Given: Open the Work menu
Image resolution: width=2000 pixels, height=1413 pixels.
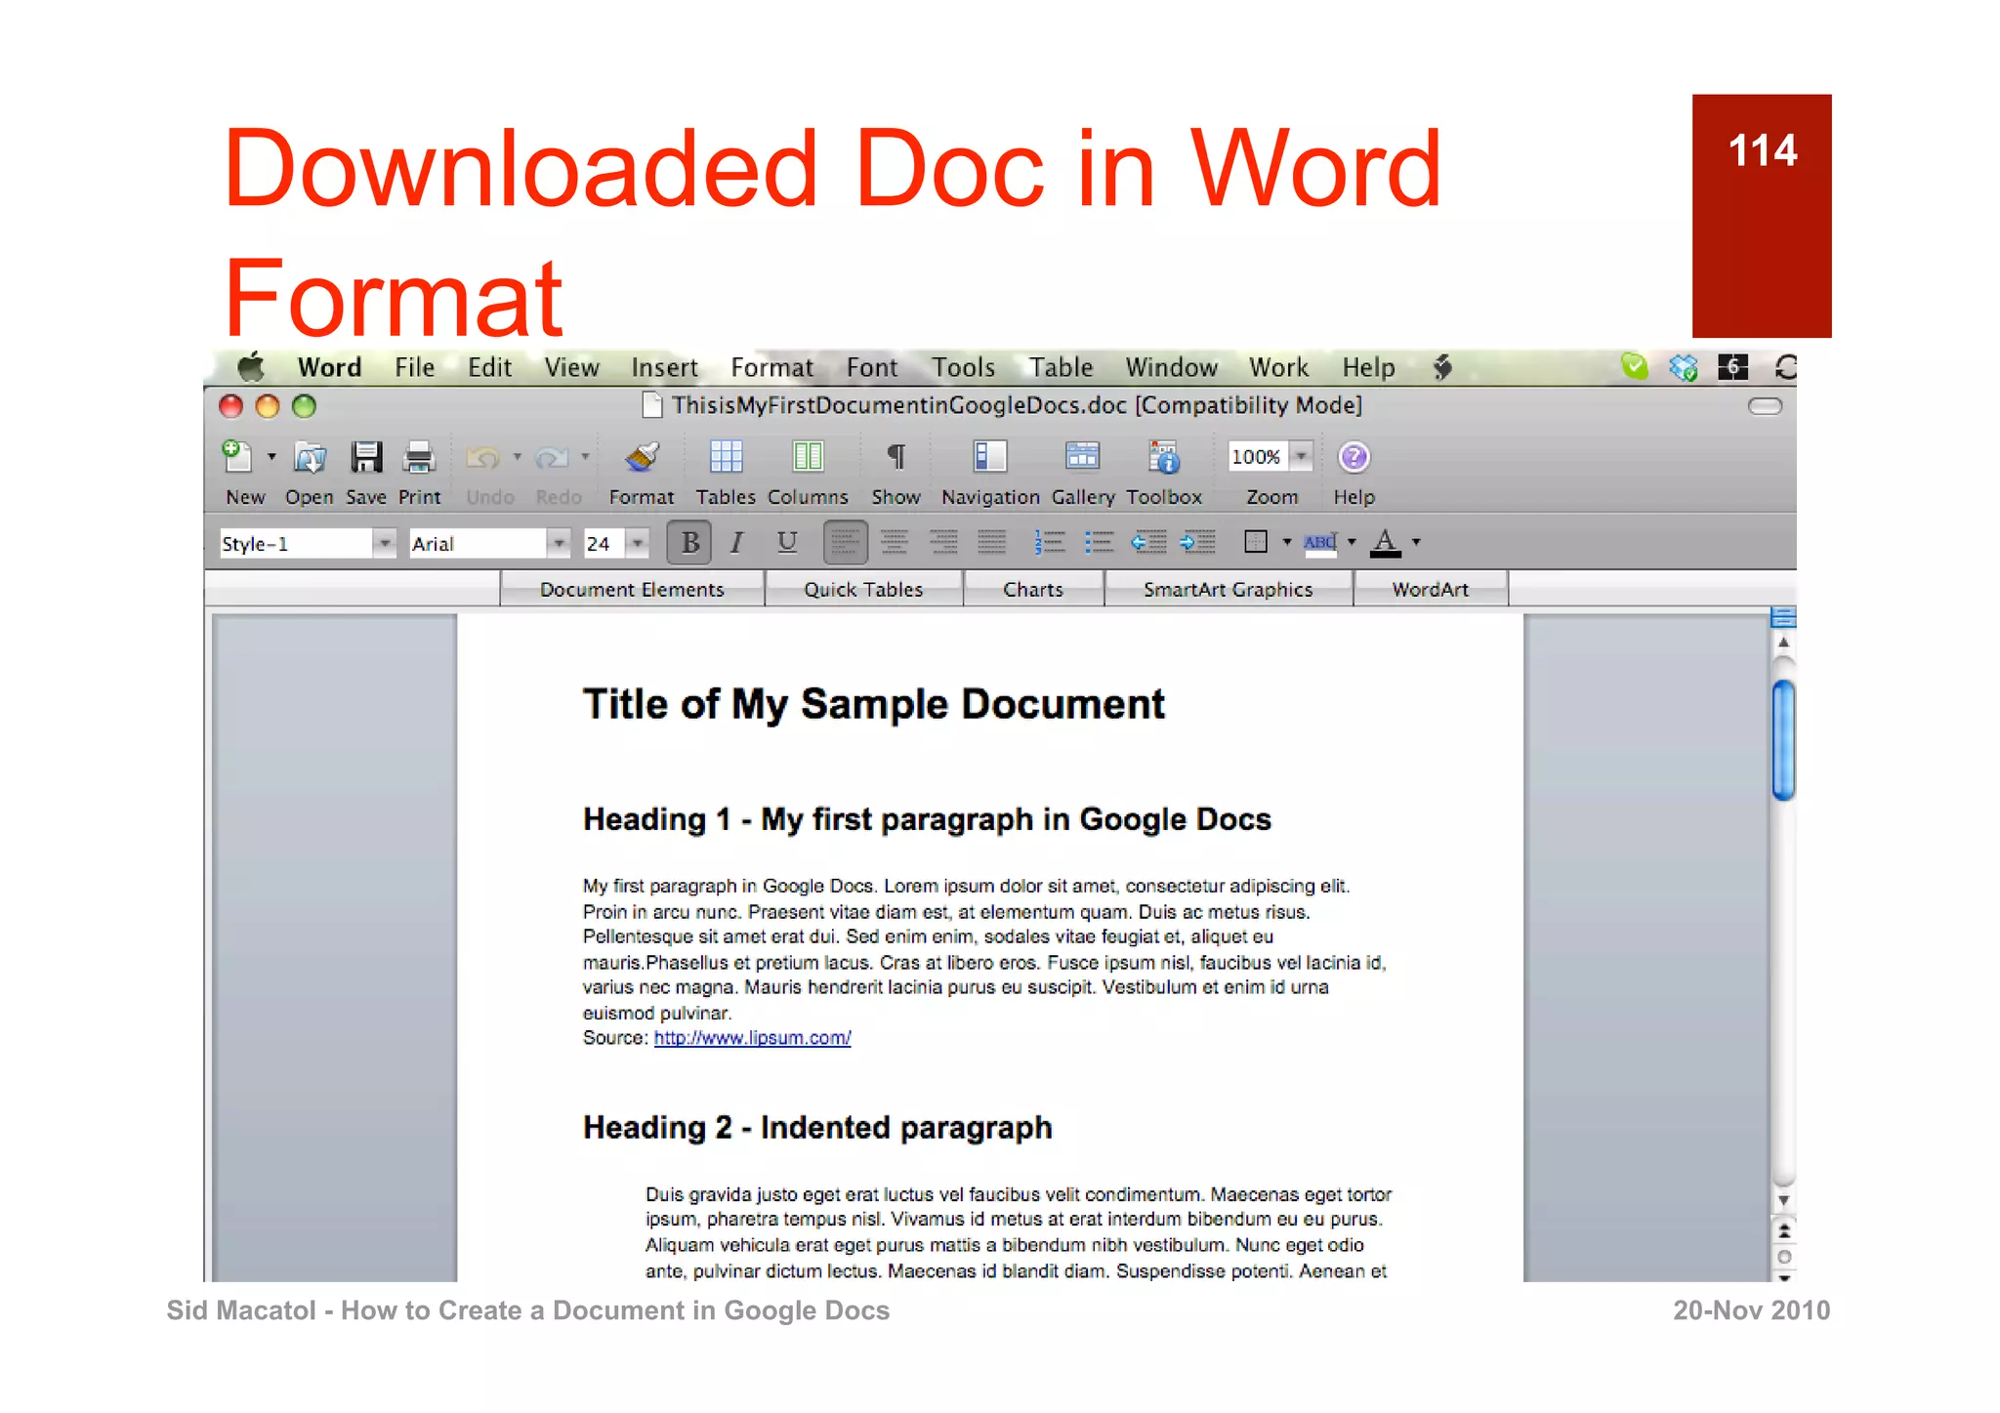Looking at the screenshot, I should (x=1278, y=367).
